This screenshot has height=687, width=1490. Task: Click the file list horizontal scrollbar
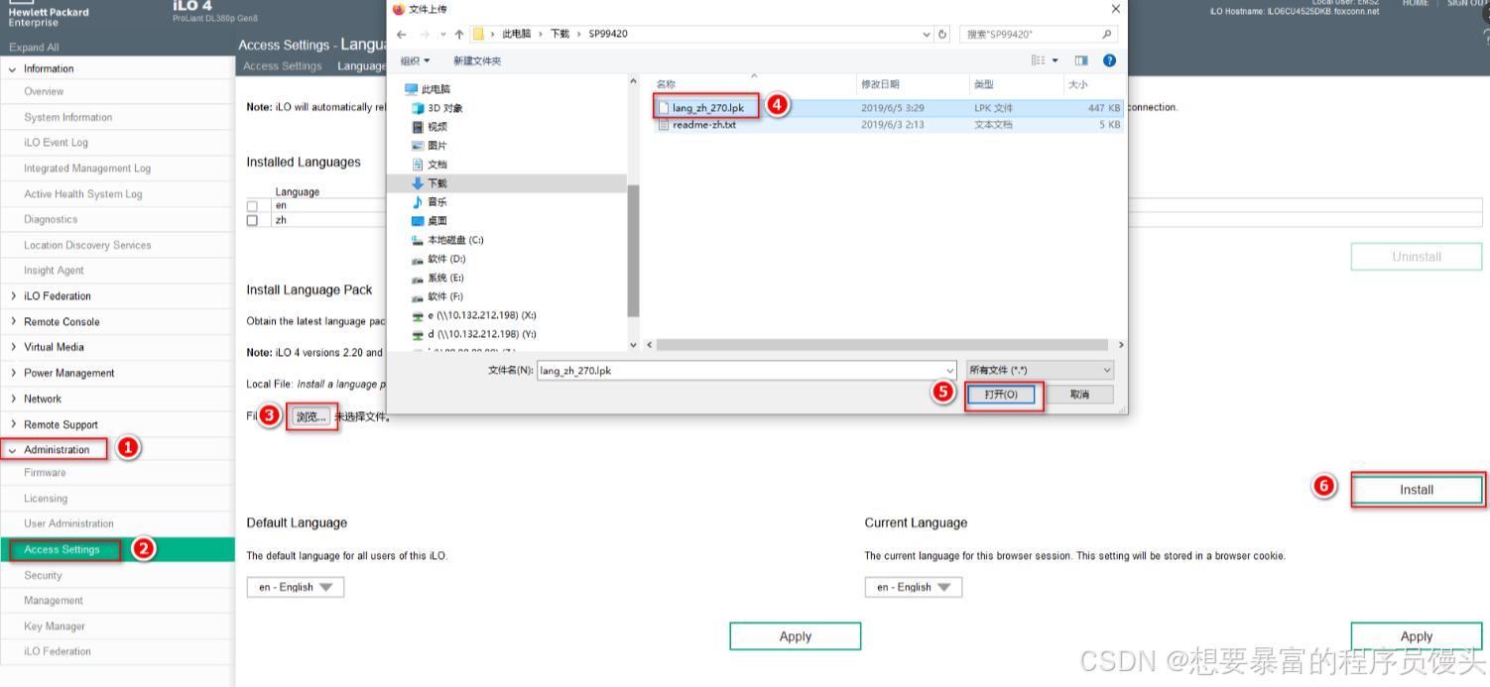tap(881, 345)
